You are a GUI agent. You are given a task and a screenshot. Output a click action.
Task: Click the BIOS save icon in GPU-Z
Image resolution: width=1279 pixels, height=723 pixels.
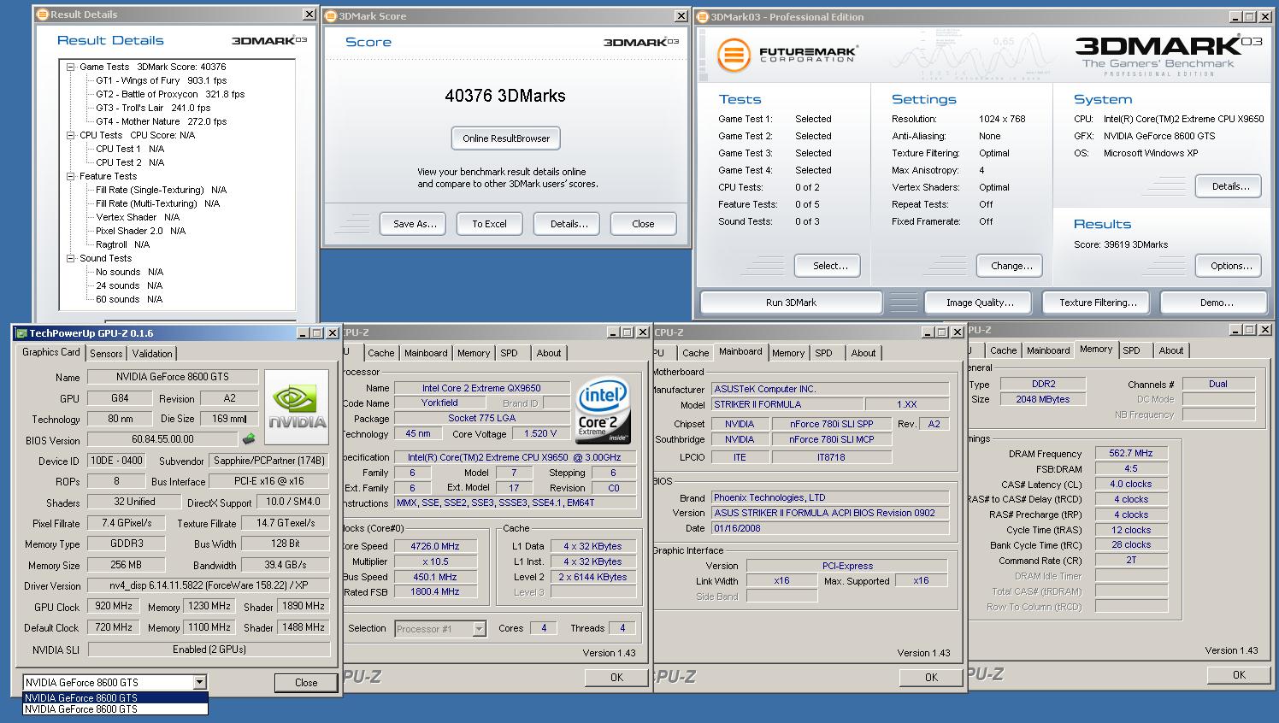pos(249,439)
